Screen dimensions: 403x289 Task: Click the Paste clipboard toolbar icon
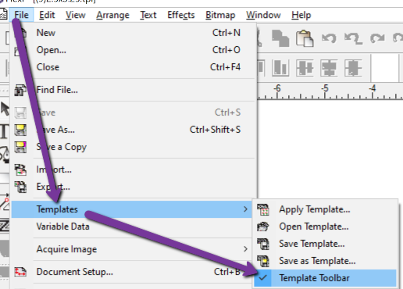pyautogui.click(x=305, y=38)
